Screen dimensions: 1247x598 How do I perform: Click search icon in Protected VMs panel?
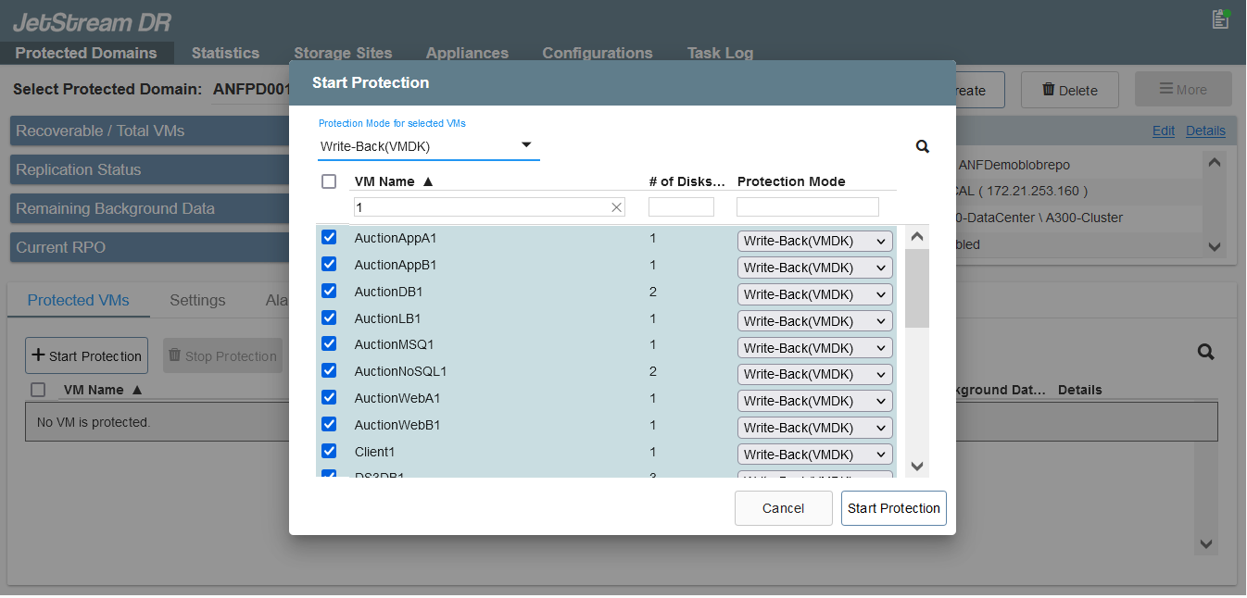point(1205,352)
